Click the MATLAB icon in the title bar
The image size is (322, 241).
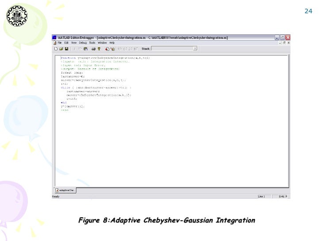click(54, 38)
